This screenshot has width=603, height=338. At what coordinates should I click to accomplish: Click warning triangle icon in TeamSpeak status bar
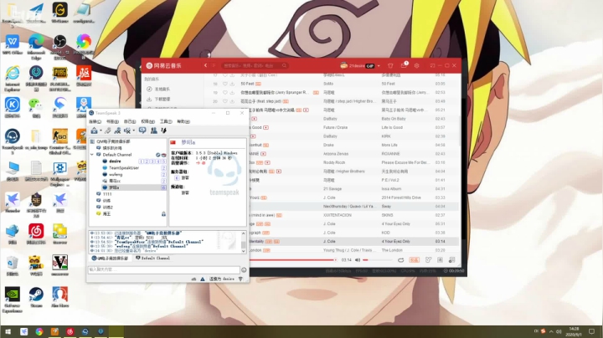[203, 279]
